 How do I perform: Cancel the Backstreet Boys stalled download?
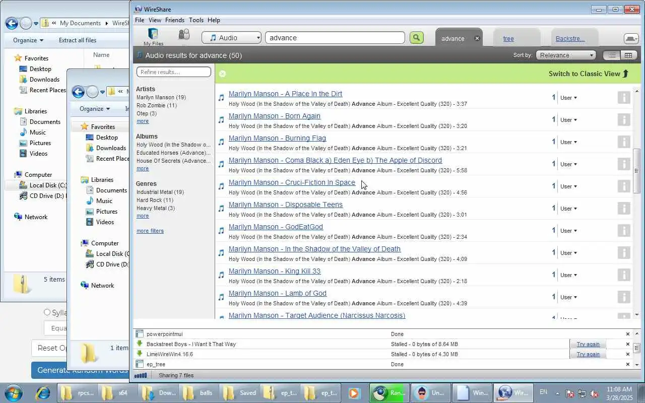(x=628, y=344)
